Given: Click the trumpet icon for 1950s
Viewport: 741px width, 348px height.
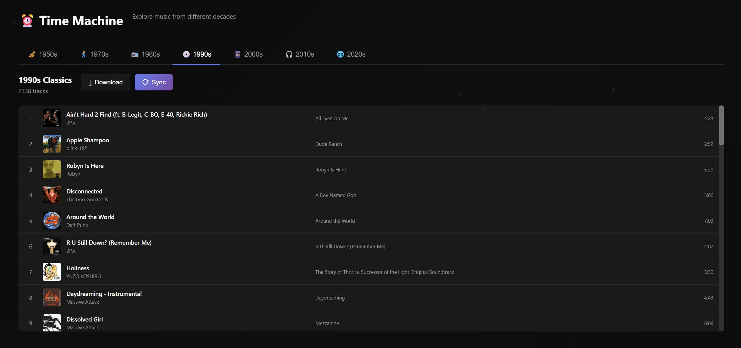Looking at the screenshot, I should (32, 54).
